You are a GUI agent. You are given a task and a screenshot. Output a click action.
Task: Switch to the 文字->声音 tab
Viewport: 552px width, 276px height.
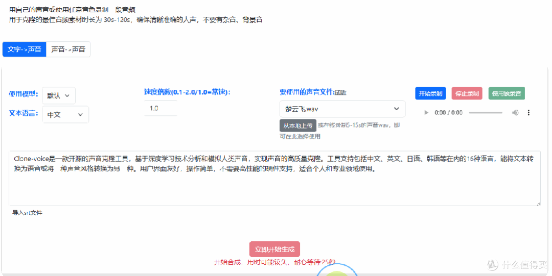25,49
